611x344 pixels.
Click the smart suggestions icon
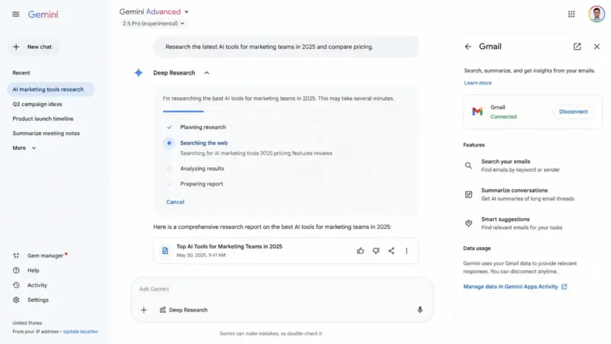(x=468, y=223)
